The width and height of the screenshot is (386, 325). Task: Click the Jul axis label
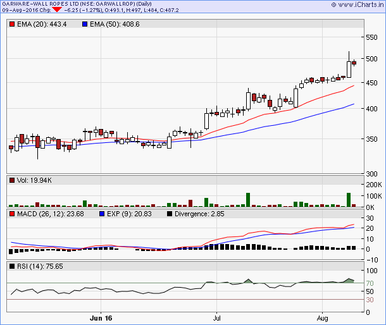(216, 318)
